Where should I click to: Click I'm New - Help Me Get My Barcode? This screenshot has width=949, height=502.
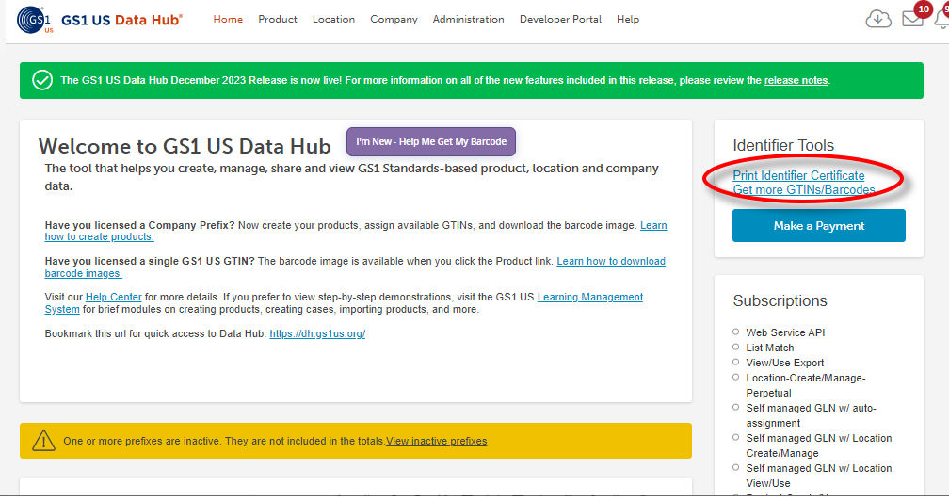click(431, 141)
